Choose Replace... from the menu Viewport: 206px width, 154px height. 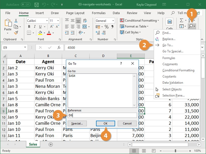(x=177, y=39)
